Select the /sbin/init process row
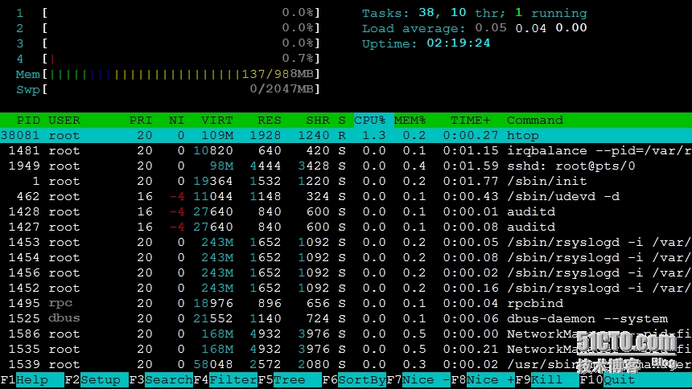The height and width of the screenshot is (389, 692). point(346,182)
